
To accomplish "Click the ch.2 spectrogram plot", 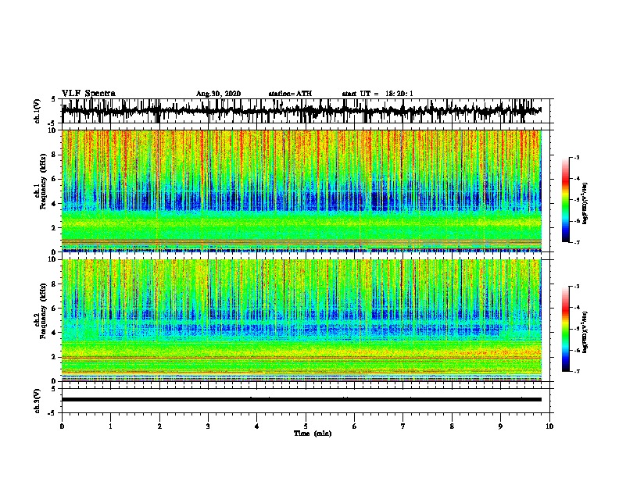I will (301, 320).
